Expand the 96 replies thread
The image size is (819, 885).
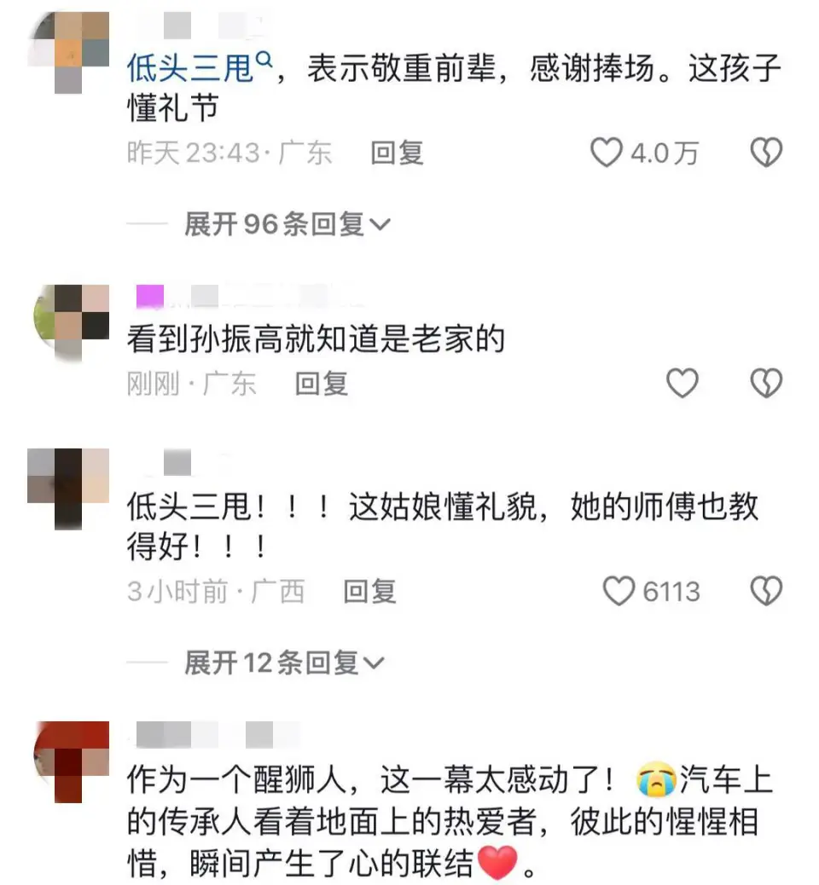point(287,224)
